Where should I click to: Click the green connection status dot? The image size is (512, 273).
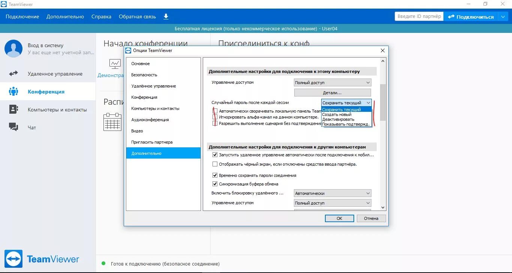pyautogui.click(x=104, y=263)
